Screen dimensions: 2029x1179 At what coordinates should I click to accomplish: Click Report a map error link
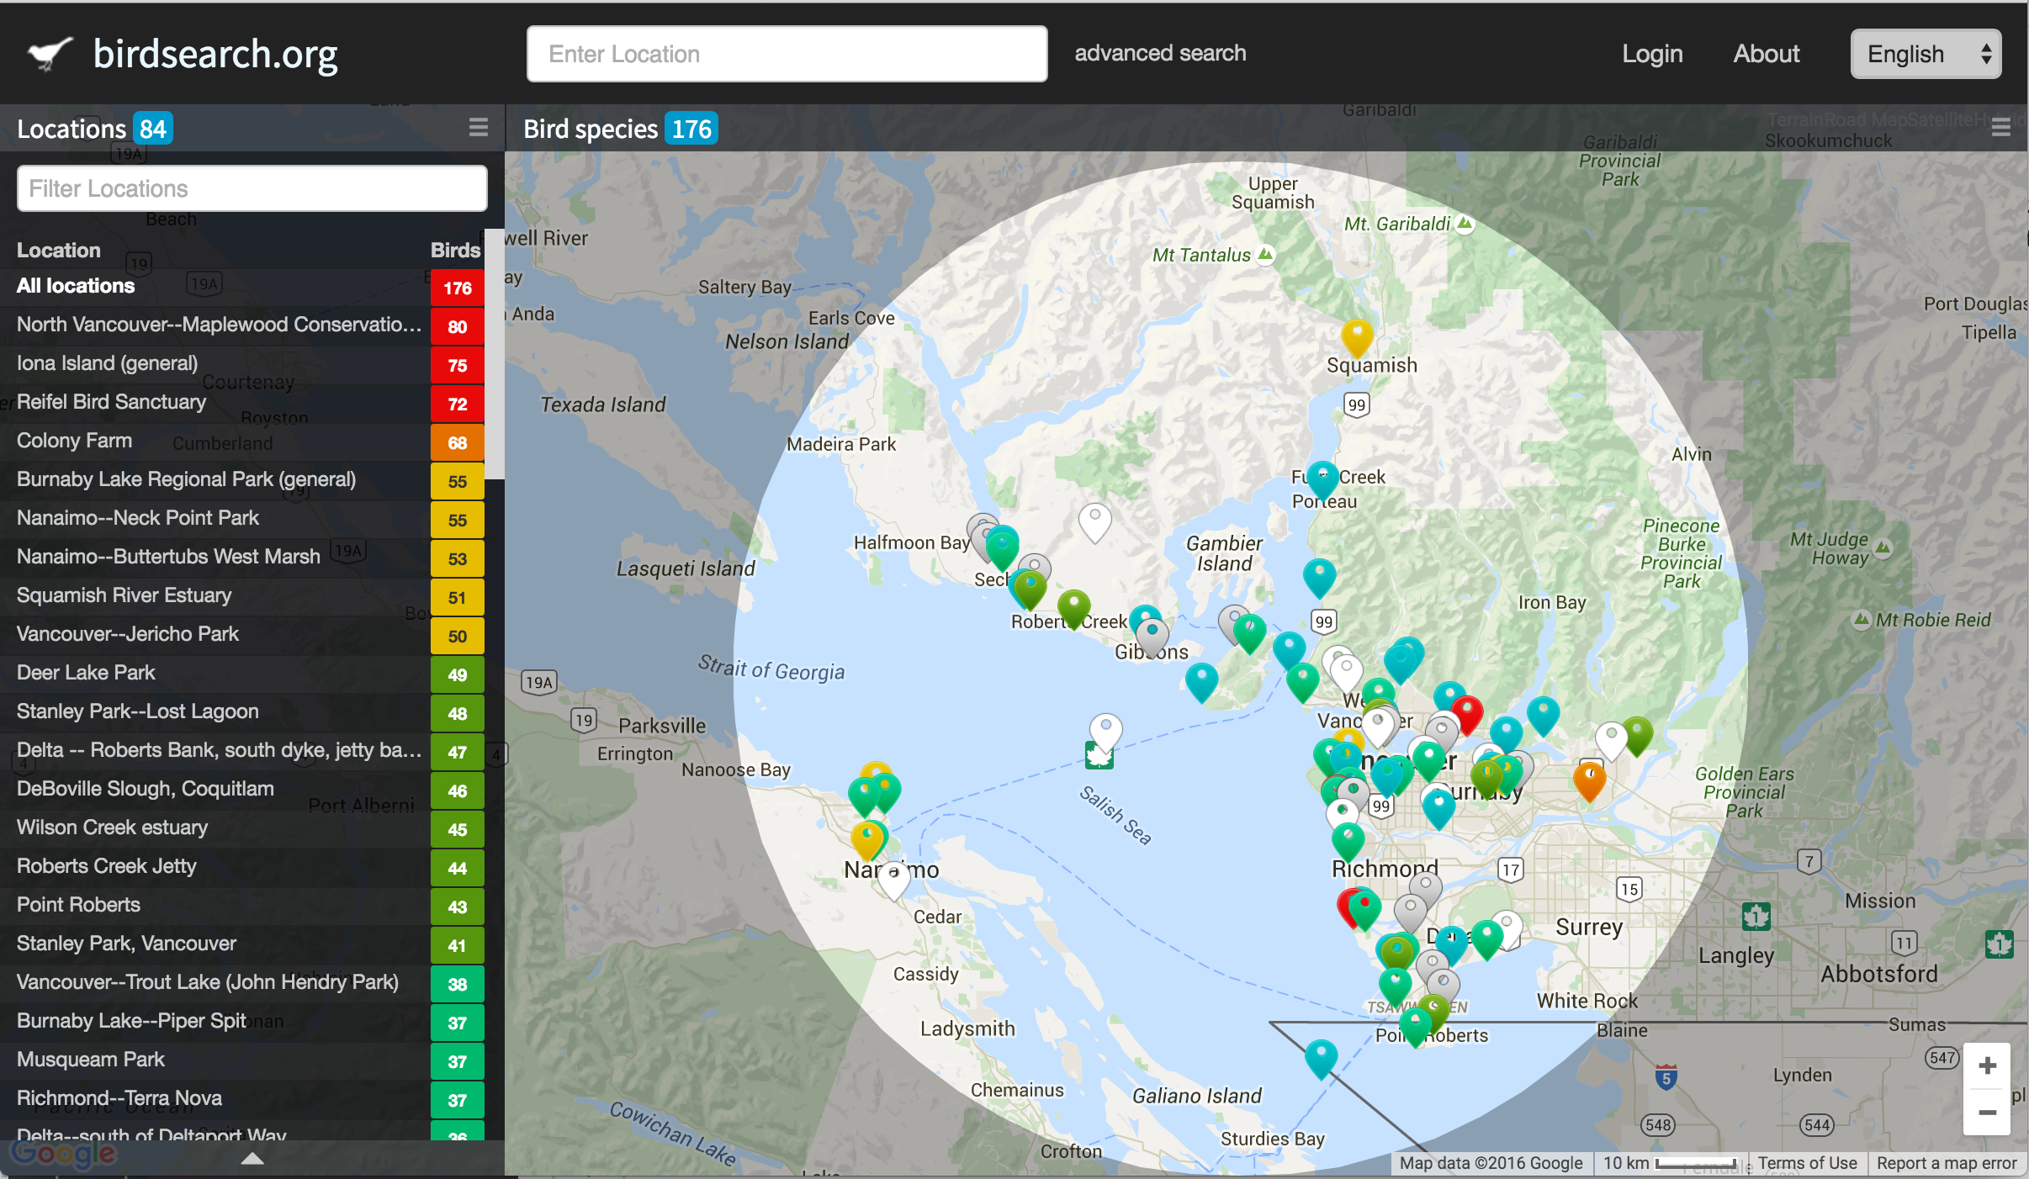(1947, 1163)
